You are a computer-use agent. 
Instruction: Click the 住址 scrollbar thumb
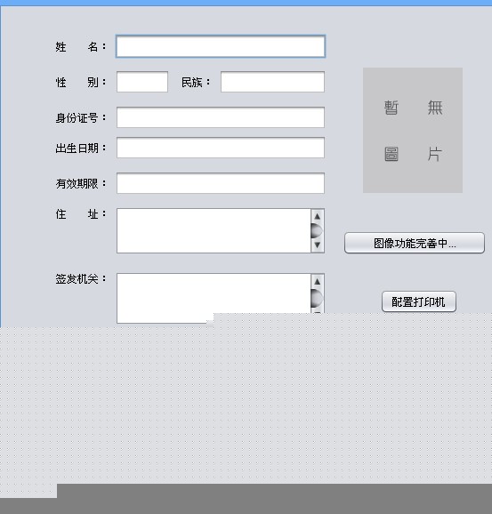click(317, 231)
